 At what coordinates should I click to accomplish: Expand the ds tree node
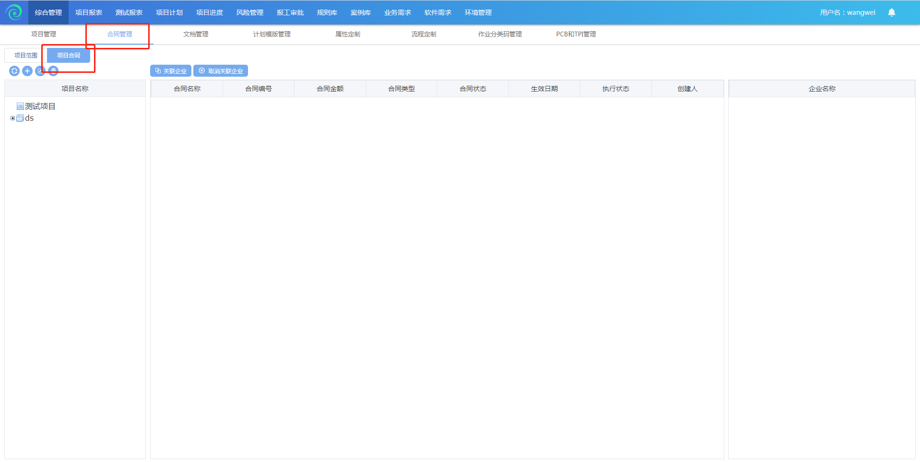pos(12,118)
